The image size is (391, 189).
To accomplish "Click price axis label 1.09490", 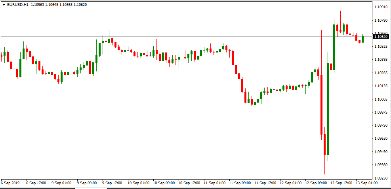I will tap(381, 152).
